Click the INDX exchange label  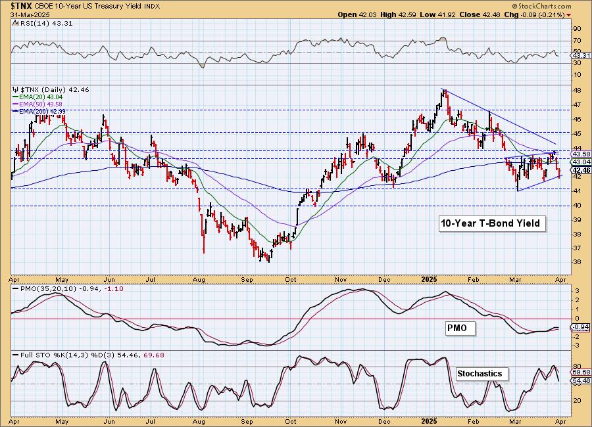(x=152, y=7)
